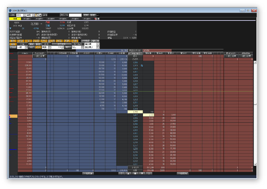This screenshot has height=189, width=267.
Task: Jump to the bottom of the order board
Action: coord(149,173)
